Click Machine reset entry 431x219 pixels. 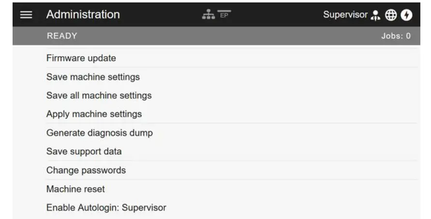point(75,189)
